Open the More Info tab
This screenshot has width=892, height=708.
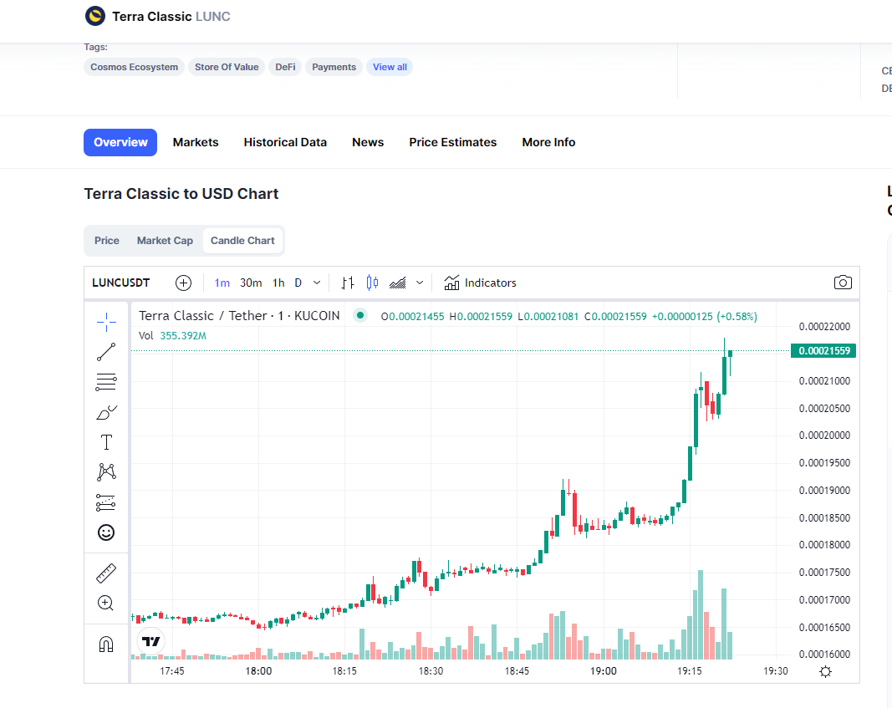tap(549, 142)
